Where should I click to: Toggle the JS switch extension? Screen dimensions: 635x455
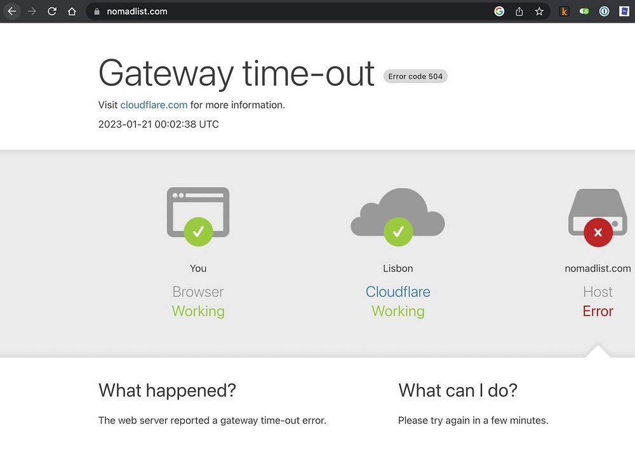tap(584, 11)
